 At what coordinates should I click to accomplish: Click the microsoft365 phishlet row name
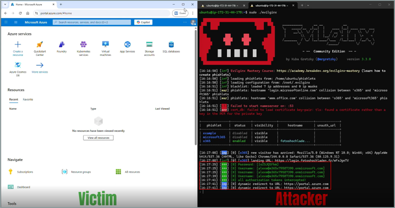(214, 137)
